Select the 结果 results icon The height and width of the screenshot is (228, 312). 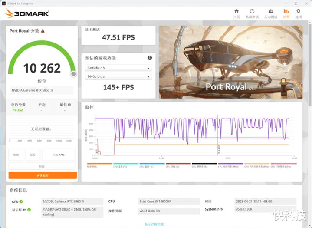point(286,11)
